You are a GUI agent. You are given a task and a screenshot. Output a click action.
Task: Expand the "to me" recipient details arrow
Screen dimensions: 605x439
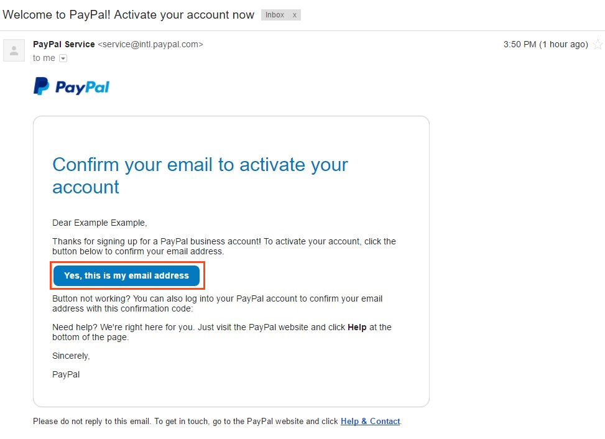tap(63, 58)
